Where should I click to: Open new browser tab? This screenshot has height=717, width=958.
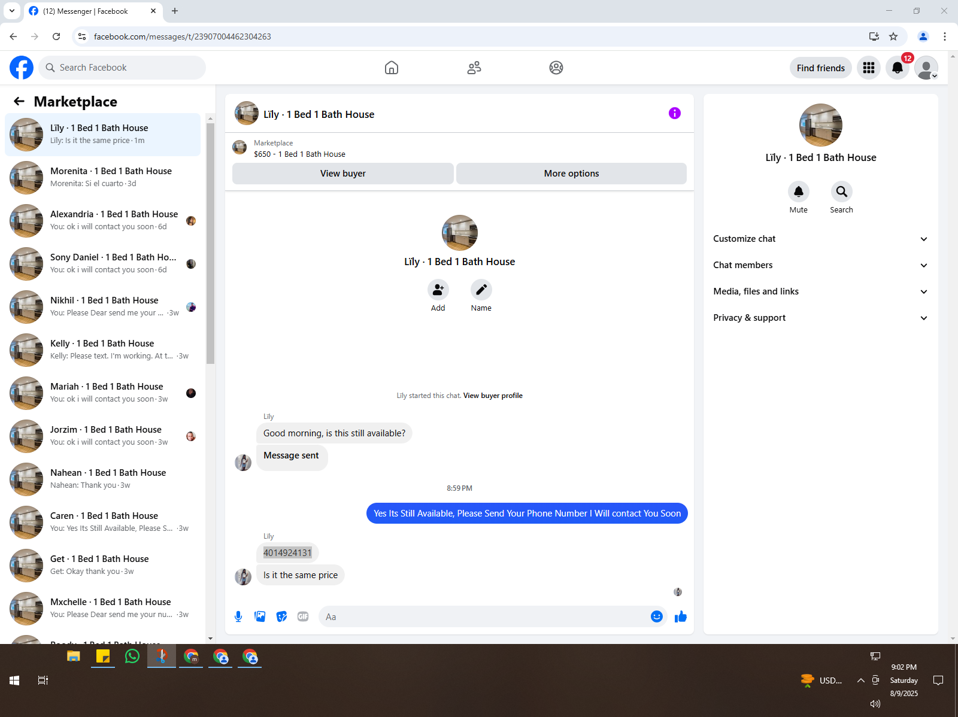(175, 11)
